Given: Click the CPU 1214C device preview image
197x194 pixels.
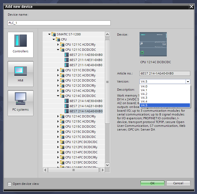Looking at the screenshot, I should tap(153, 44).
